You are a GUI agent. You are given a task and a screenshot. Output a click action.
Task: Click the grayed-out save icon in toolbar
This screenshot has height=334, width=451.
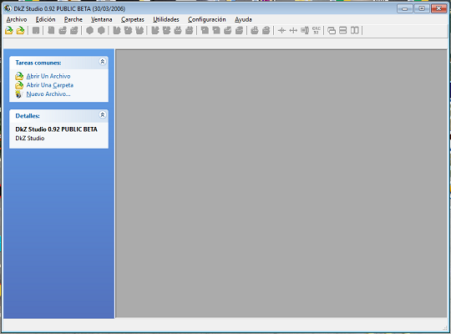pyautogui.click(x=36, y=31)
